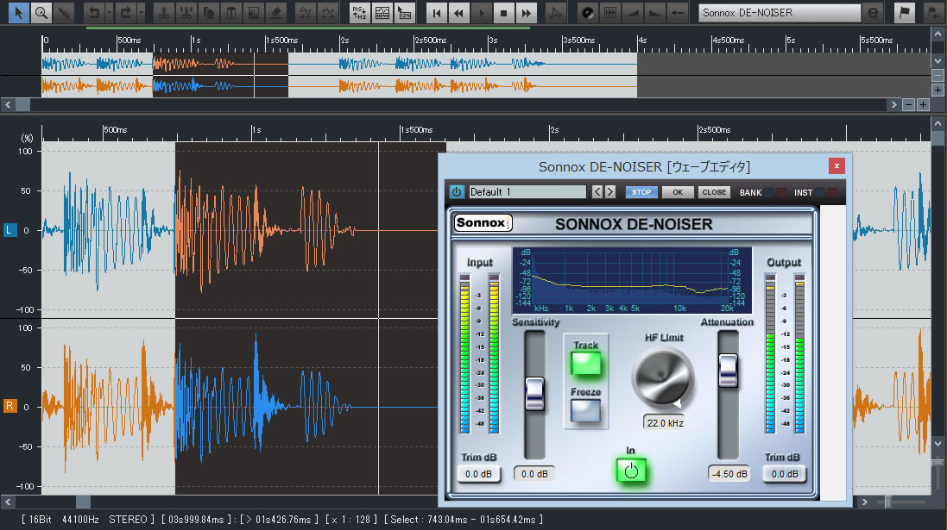Click the undo arrow icon
The height and width of the screenshot is (530, 947).
(94, 13)
